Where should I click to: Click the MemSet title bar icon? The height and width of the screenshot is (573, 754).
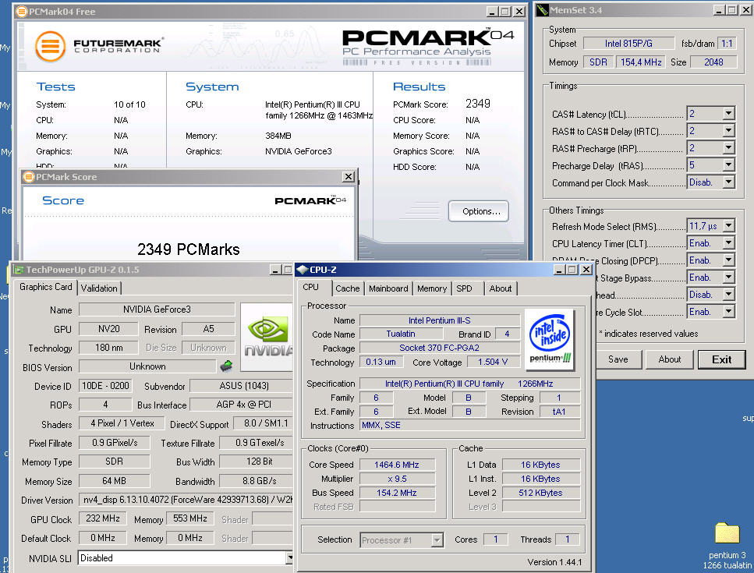543,10
